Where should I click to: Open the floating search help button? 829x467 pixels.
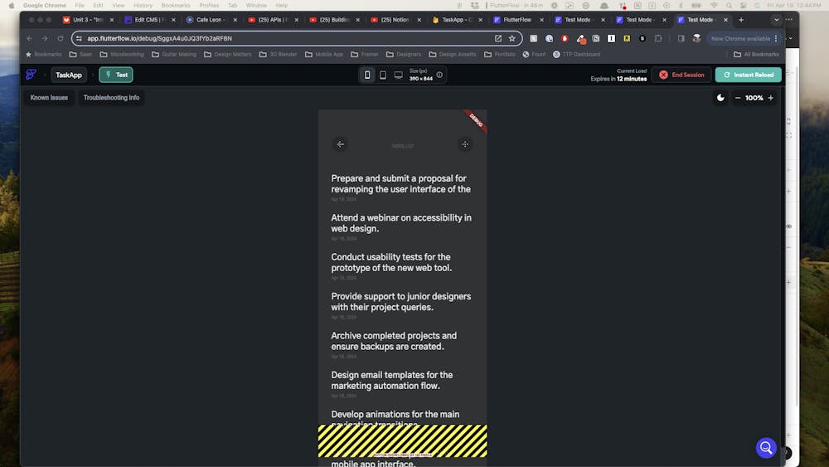(765, 448)
